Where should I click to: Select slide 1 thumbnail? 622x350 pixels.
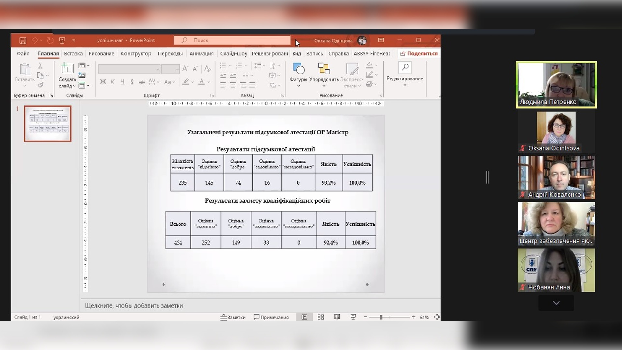(x=48, y=123)
